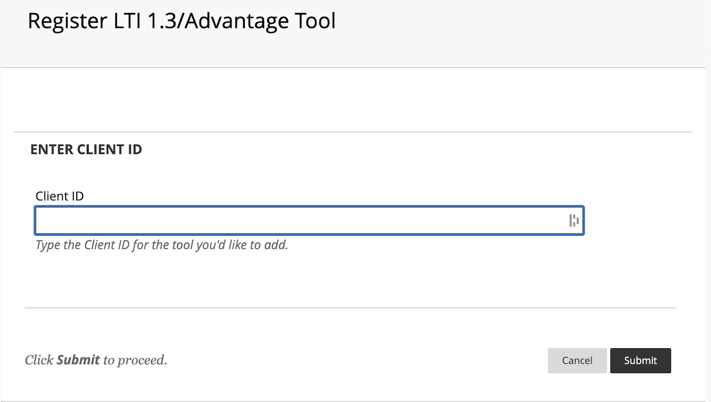Click the dark Submit button at bottom right

[x=640, y=360]
